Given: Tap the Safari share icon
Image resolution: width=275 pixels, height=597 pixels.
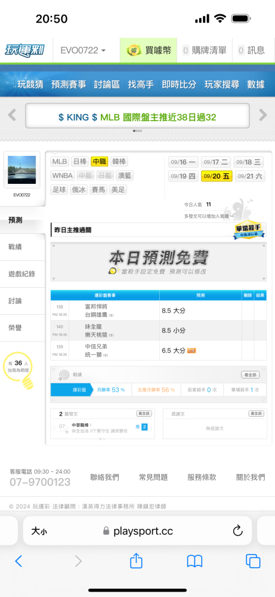Looking at the screenshot, I should (x=136, y=561).
